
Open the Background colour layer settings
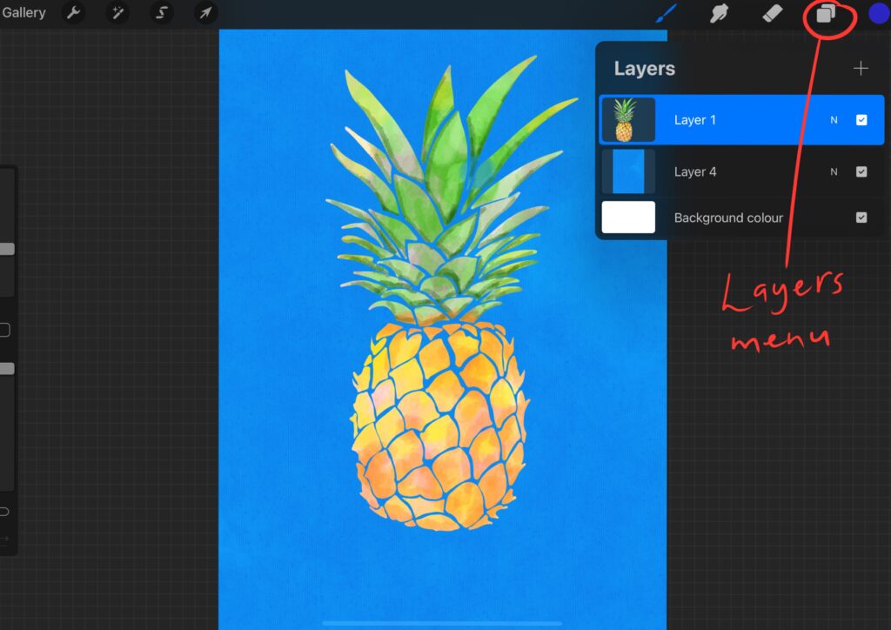727,217
